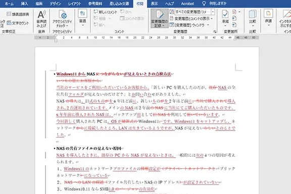The image size is (291, 194).
Task: Switch to the 参考資料 tab
Action: [95, 4]
